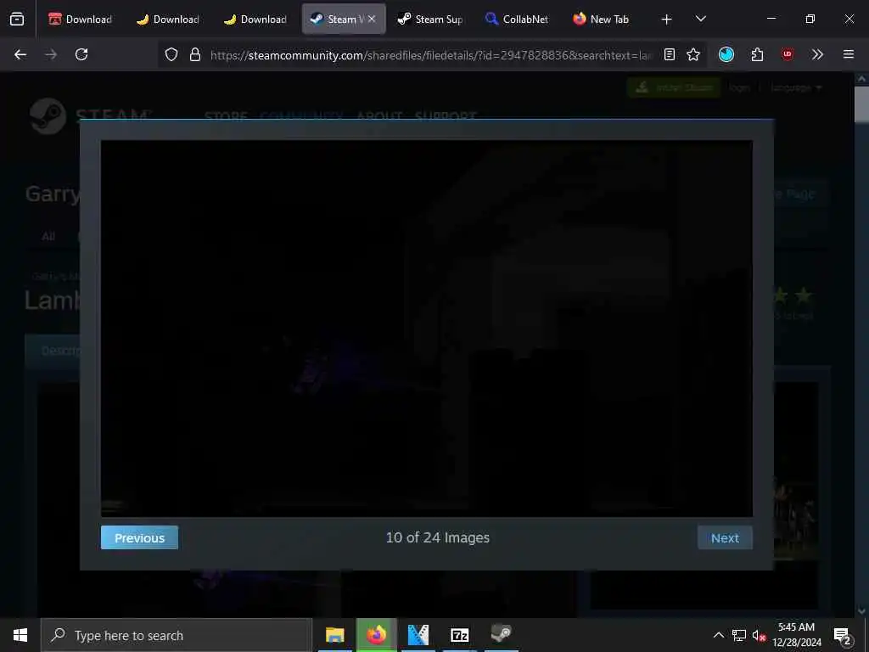This screenshot has height=652, width=869.
Task: Open the Windows Start menu
Action: tap(20, 635)
